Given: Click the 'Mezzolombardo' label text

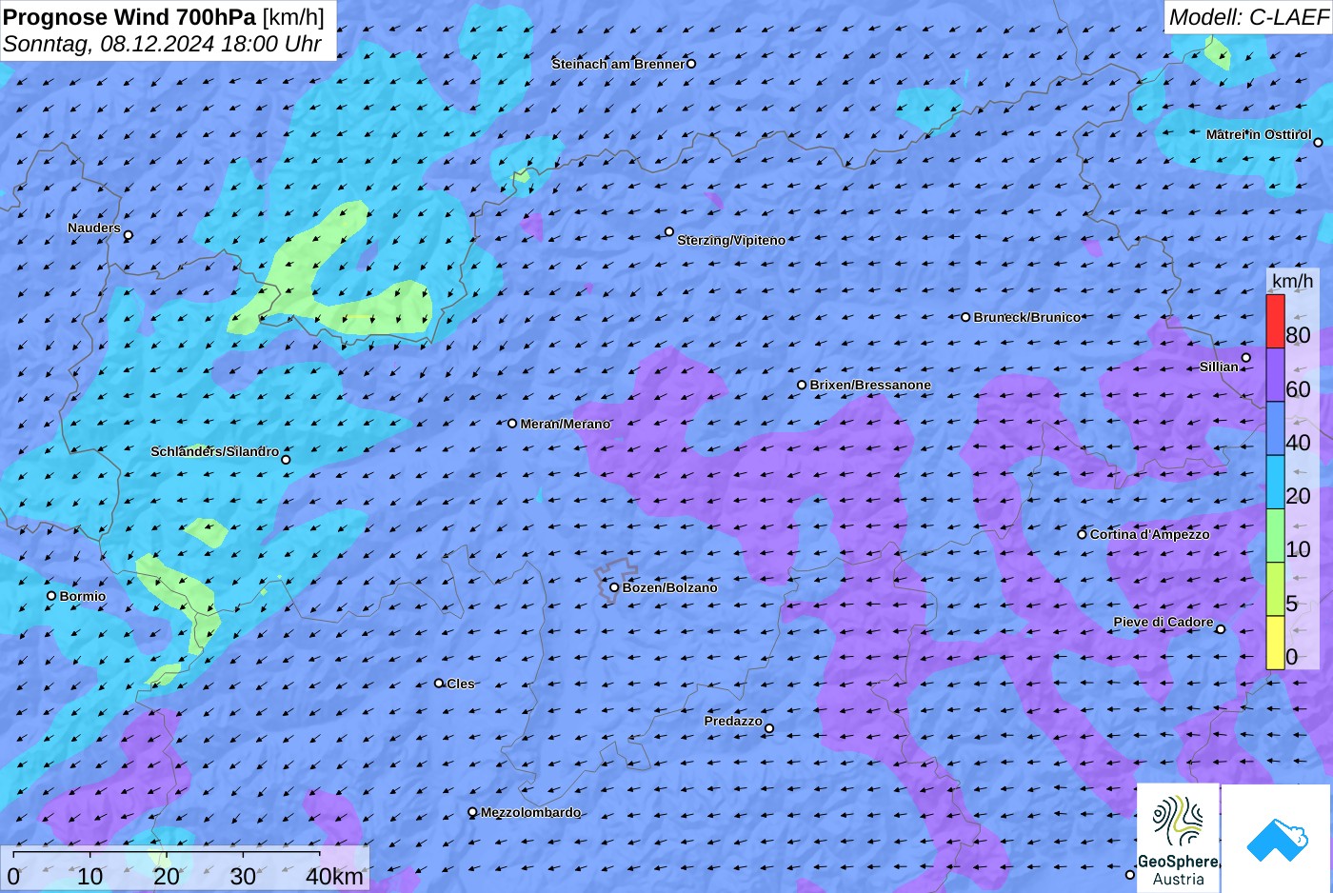Looking at the screenshot, I should pos(530,812).
